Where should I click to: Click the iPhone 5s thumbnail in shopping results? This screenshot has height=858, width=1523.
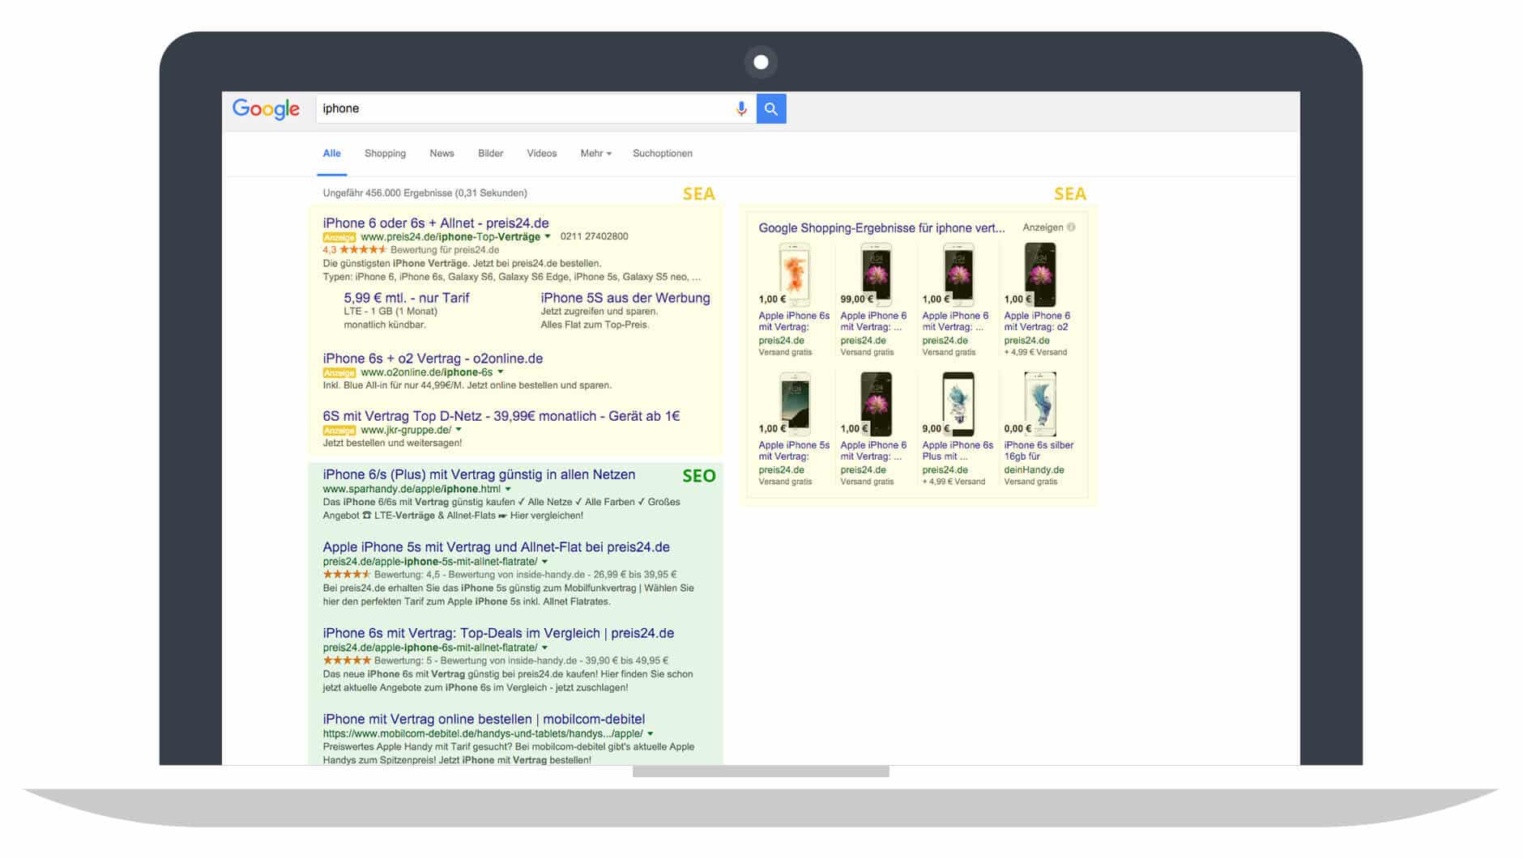point(795,404)
